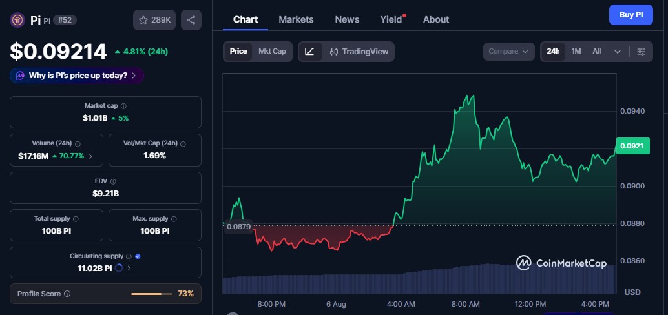Set chart range to 1M

pos(576,51)
